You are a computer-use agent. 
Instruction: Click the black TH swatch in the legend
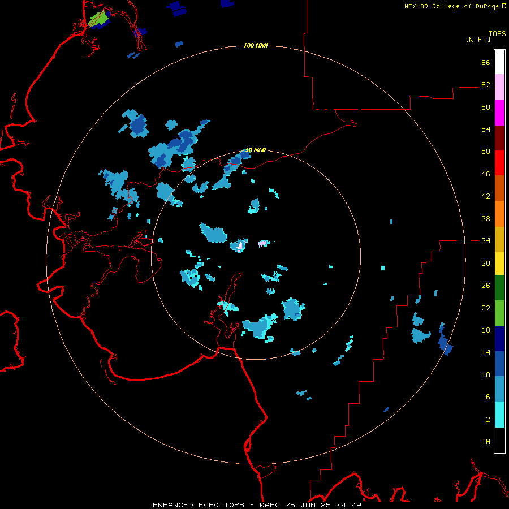click(x=499, y=440)
